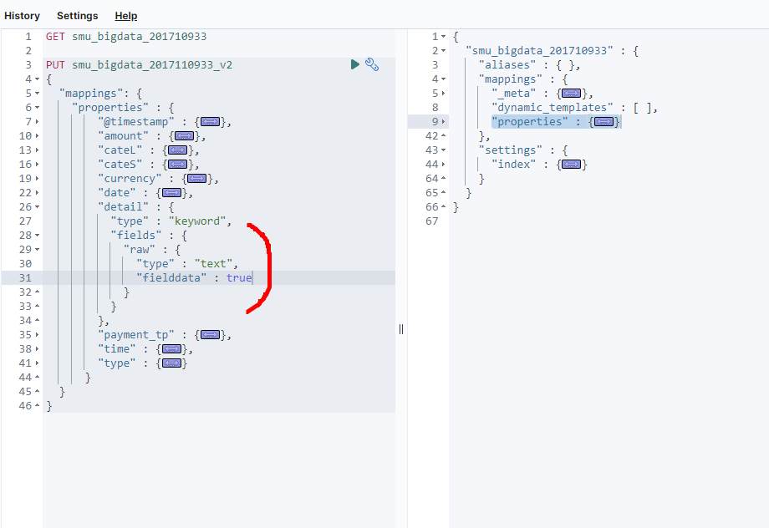Expand collapsed cateS field badge
The width and height of the screenshot is (769, 528).
[x=178, y=165]
